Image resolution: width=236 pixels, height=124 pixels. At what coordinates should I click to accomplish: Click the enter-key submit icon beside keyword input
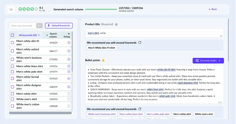(40, 26)
